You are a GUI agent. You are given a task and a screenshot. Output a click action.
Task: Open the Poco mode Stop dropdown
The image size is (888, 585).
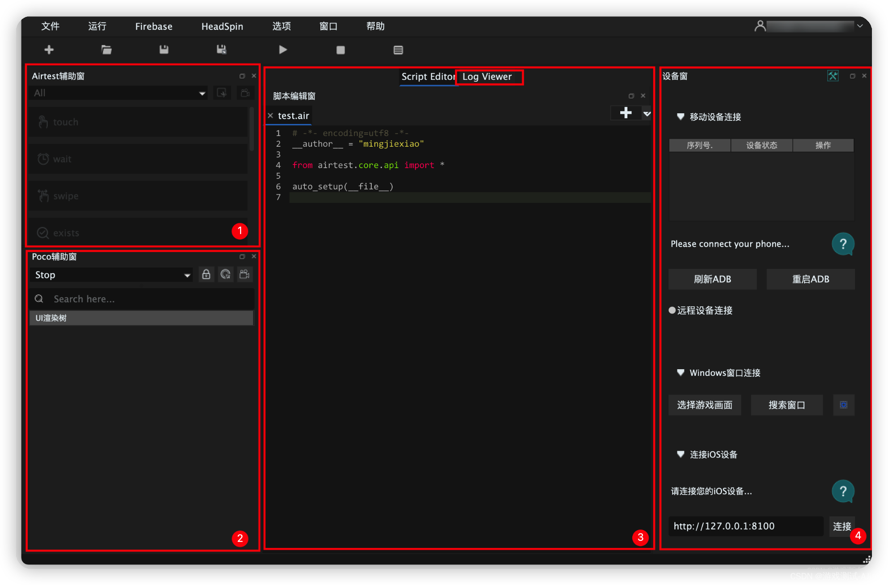[111, 275]
